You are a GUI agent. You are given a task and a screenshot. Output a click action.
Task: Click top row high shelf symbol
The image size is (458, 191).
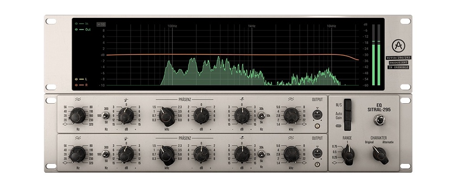242,99
